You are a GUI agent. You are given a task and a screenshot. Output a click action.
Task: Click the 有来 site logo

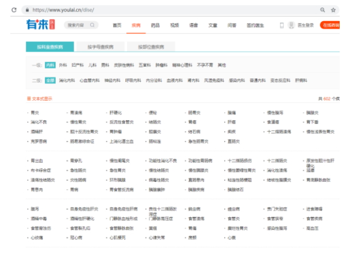[x=39, y=25]
